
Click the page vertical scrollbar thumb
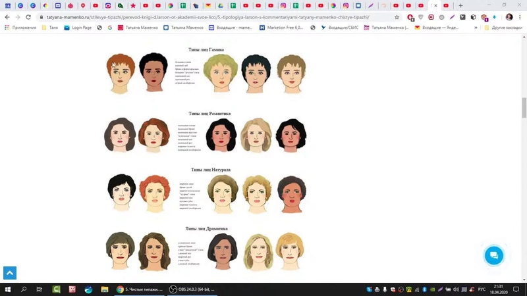[x=524, y=107]
